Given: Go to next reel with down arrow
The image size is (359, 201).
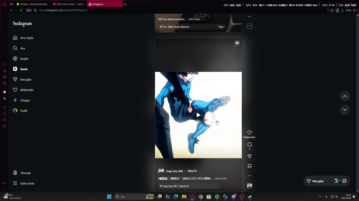Looking at the screenshot, I should click(345, 109).
